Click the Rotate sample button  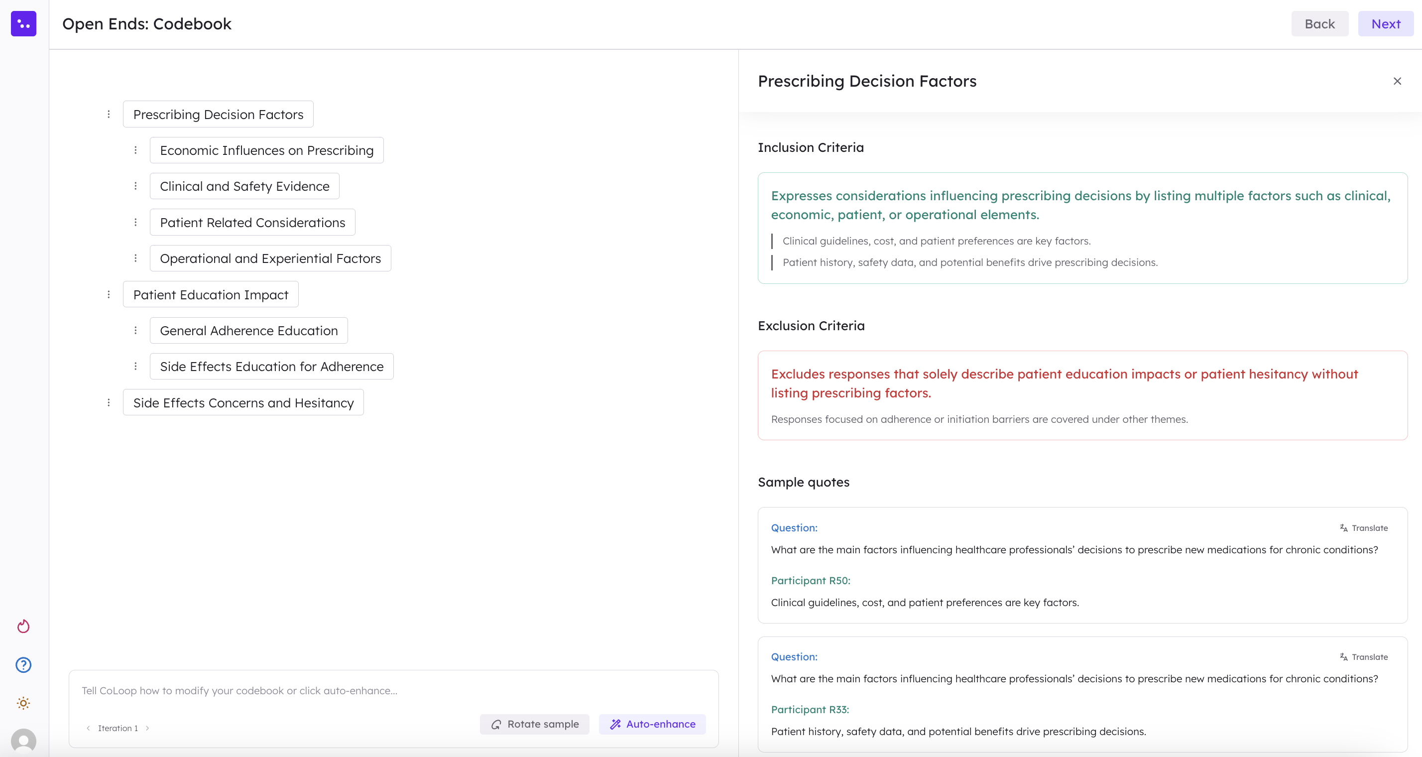(x=534, y=724)
